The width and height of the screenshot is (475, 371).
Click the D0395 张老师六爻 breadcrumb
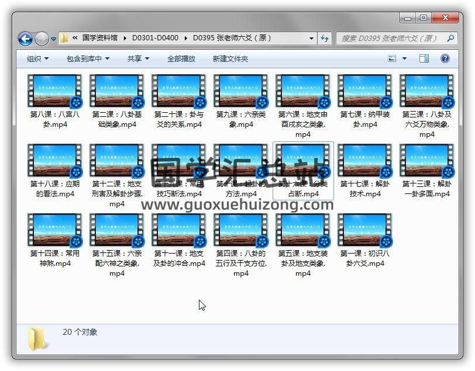click(x=232, y=38)
